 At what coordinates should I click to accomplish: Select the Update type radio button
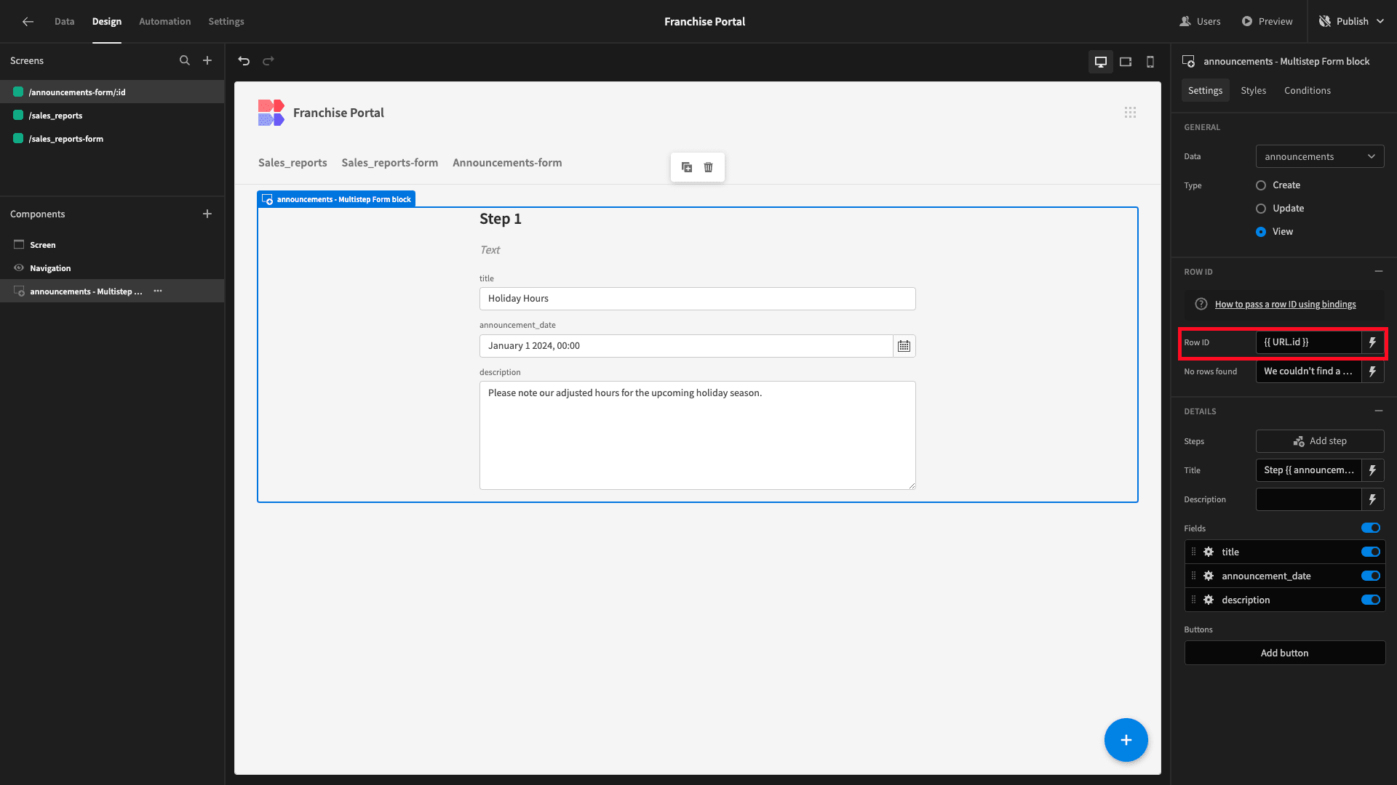click(1261, 209)
